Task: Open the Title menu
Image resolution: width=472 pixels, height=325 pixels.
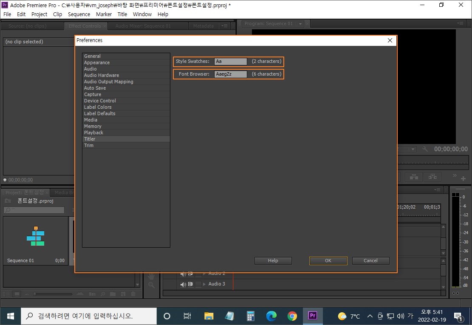Action: pos(122,14)
